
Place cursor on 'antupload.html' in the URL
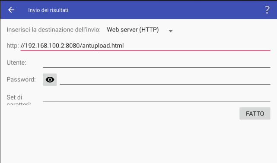(103, 46)
